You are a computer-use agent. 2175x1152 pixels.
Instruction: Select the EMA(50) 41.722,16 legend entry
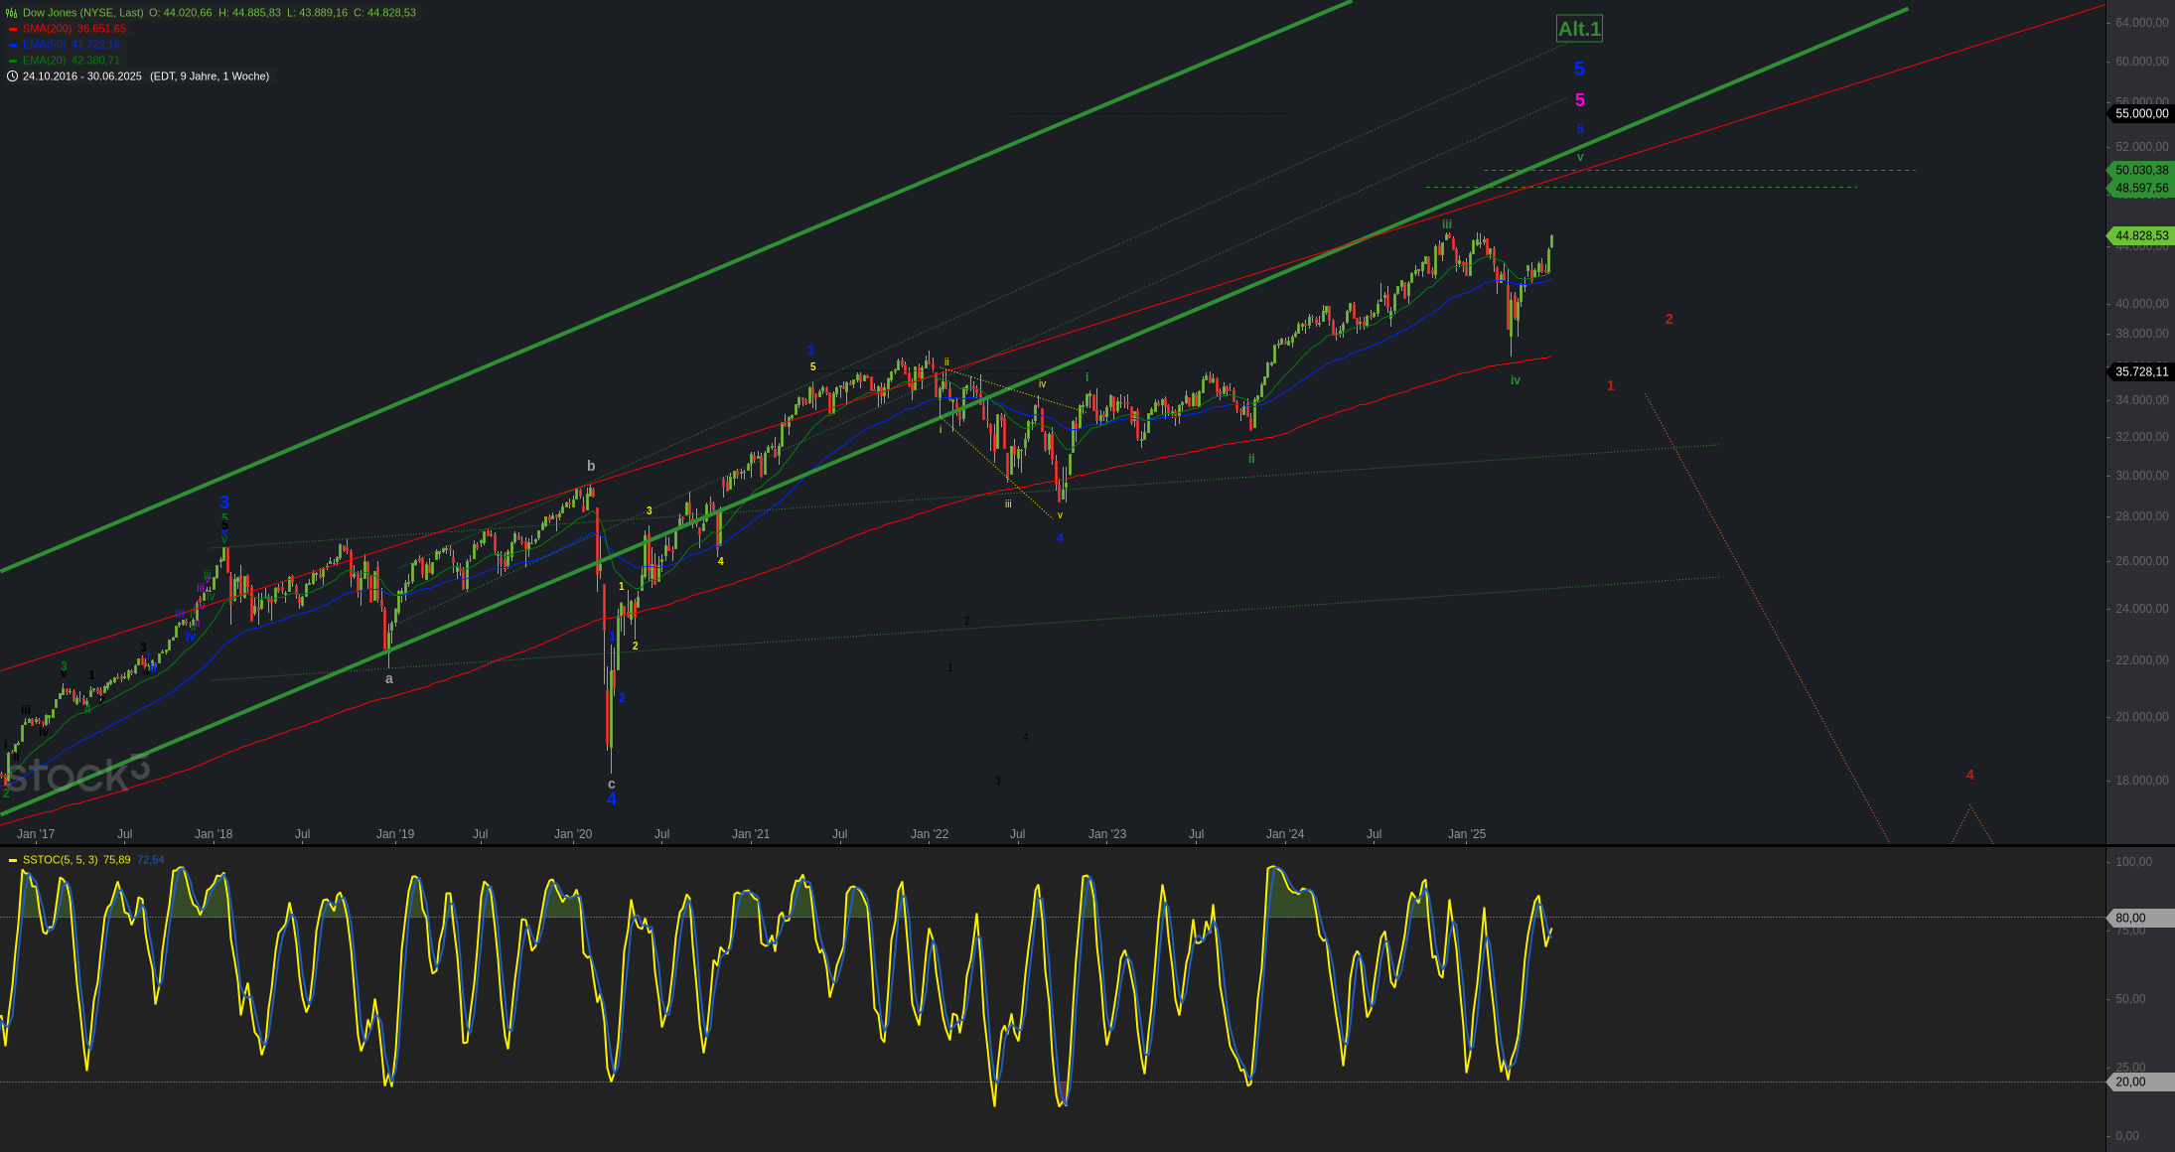pos(72,45)
